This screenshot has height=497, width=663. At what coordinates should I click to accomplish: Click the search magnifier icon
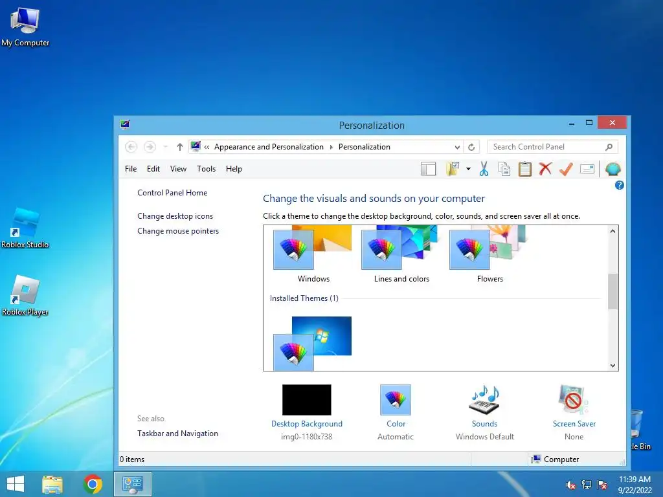coord(609,147)
